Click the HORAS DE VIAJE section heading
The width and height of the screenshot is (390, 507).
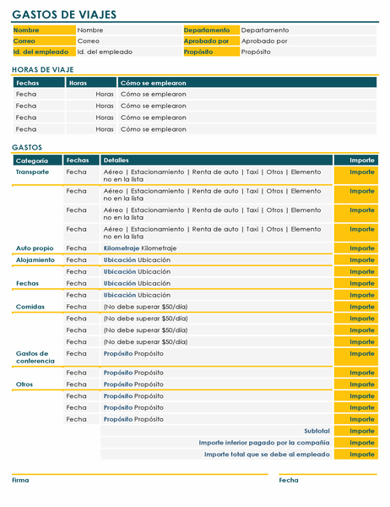[43, 69]
